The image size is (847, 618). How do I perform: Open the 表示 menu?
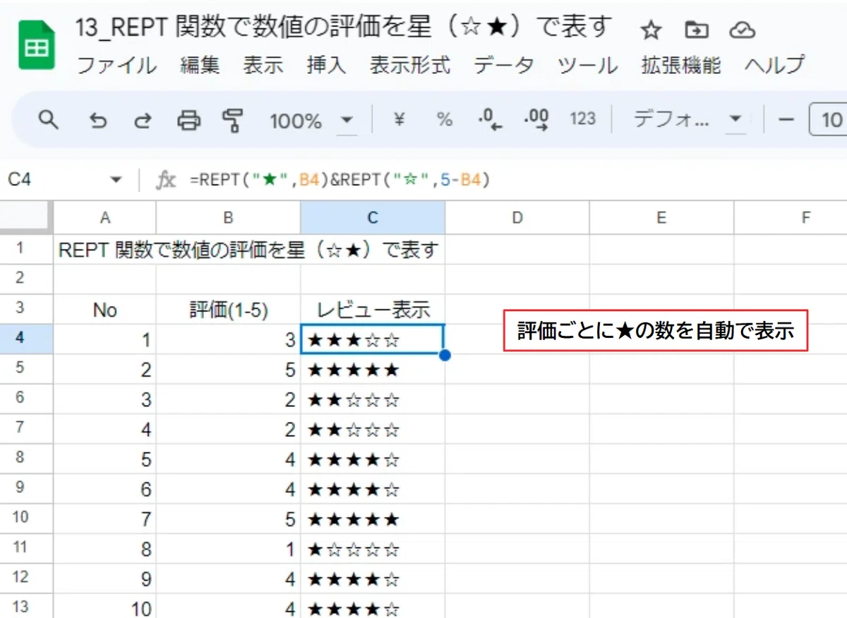tap(263, 66)
